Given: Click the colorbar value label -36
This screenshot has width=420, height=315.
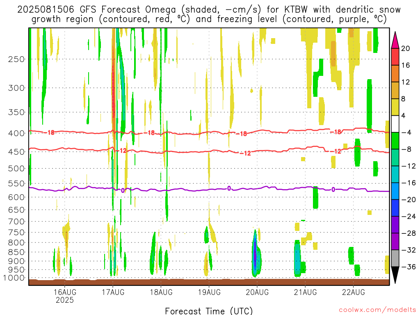Looking at the screenshot, I should 409,267.
